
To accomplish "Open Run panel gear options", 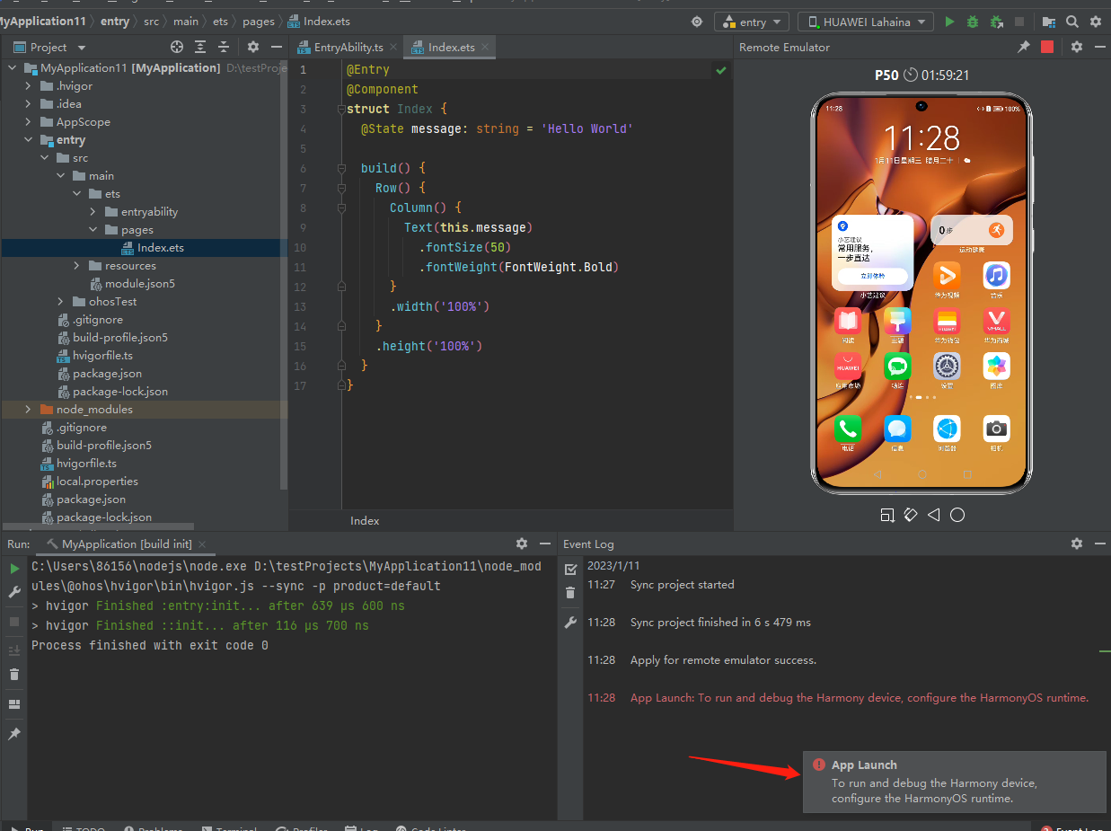I will coord(522,544).
